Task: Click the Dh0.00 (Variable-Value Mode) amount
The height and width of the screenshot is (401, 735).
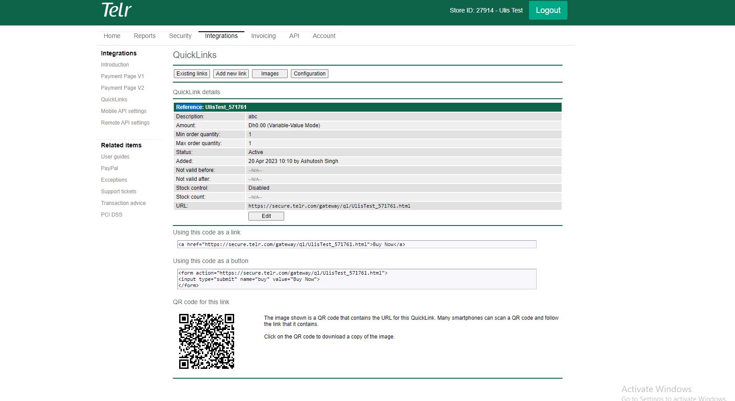Action: pos(284,125)
